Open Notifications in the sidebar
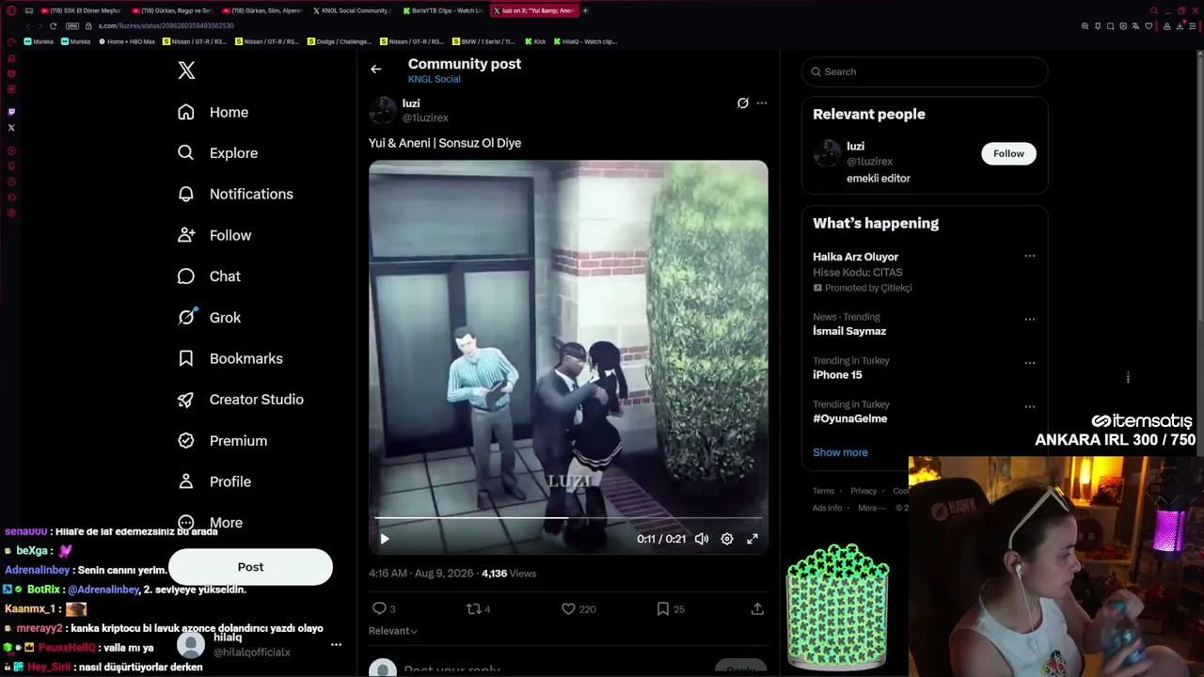This screenshot has width=1204, height=677. click(235, 194)
